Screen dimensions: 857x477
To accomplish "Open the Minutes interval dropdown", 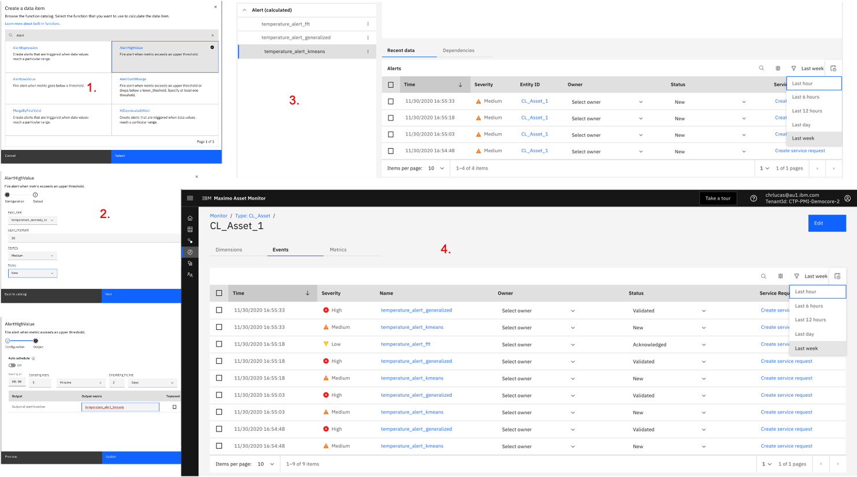I will (x=81, y=382).
